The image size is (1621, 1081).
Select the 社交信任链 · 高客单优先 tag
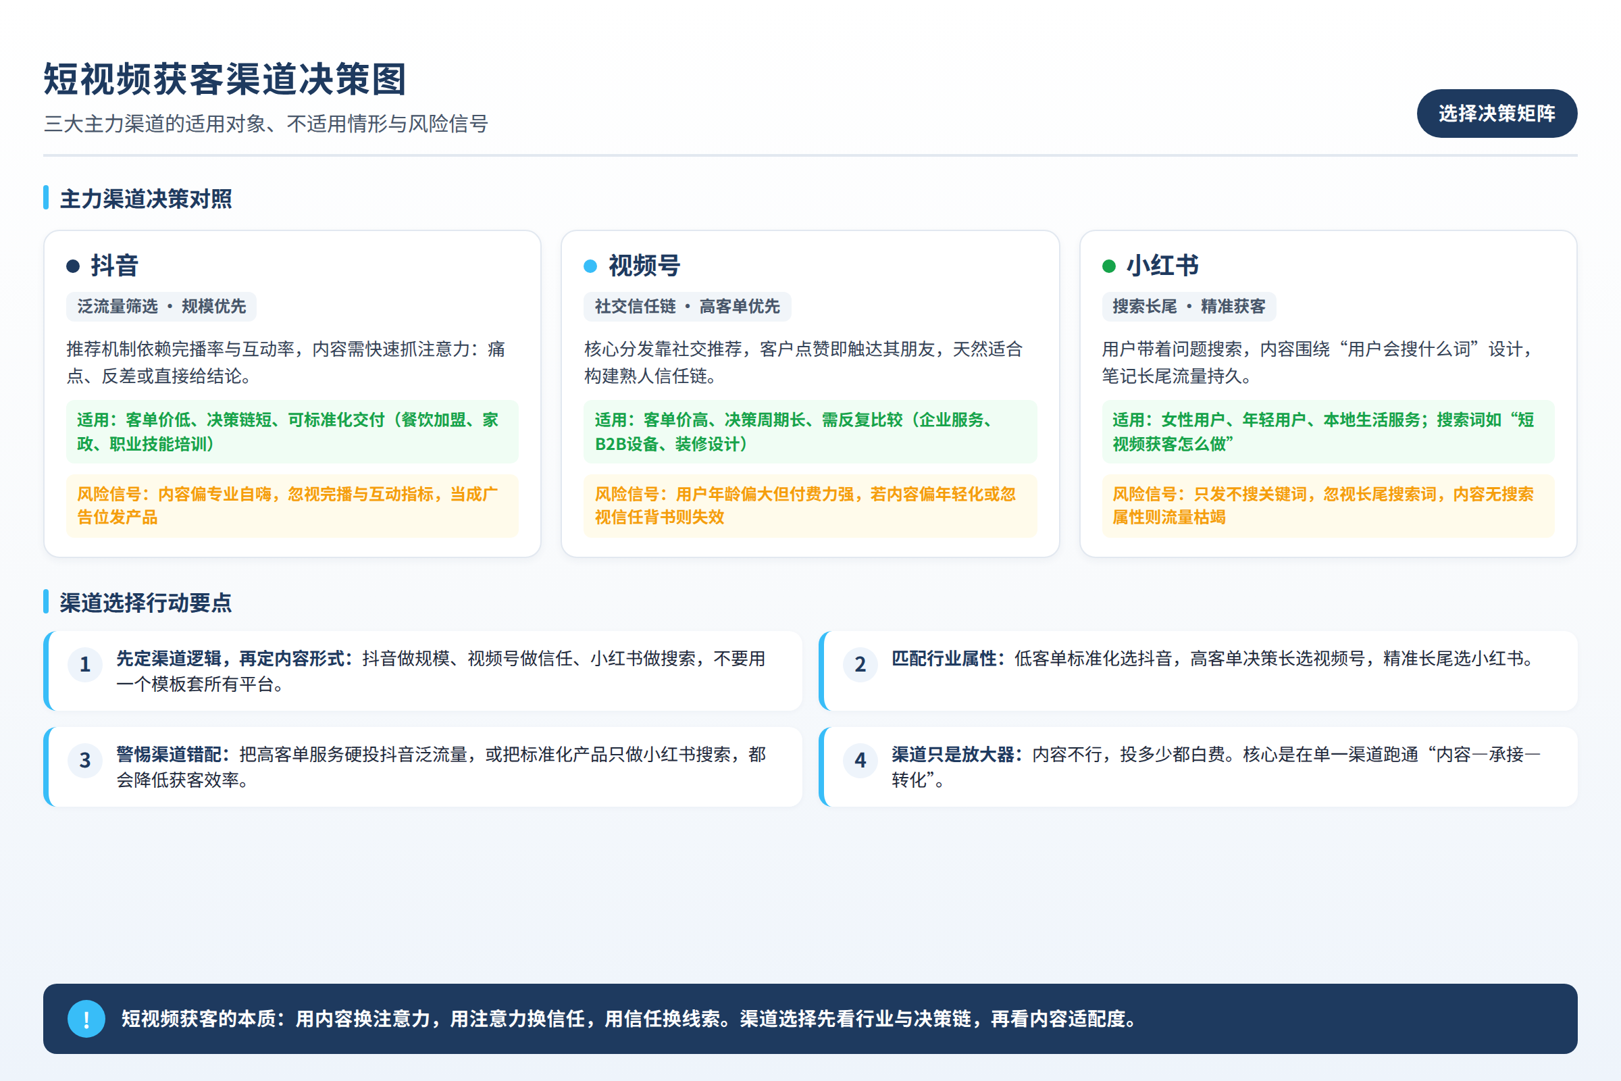pos(687,306)
